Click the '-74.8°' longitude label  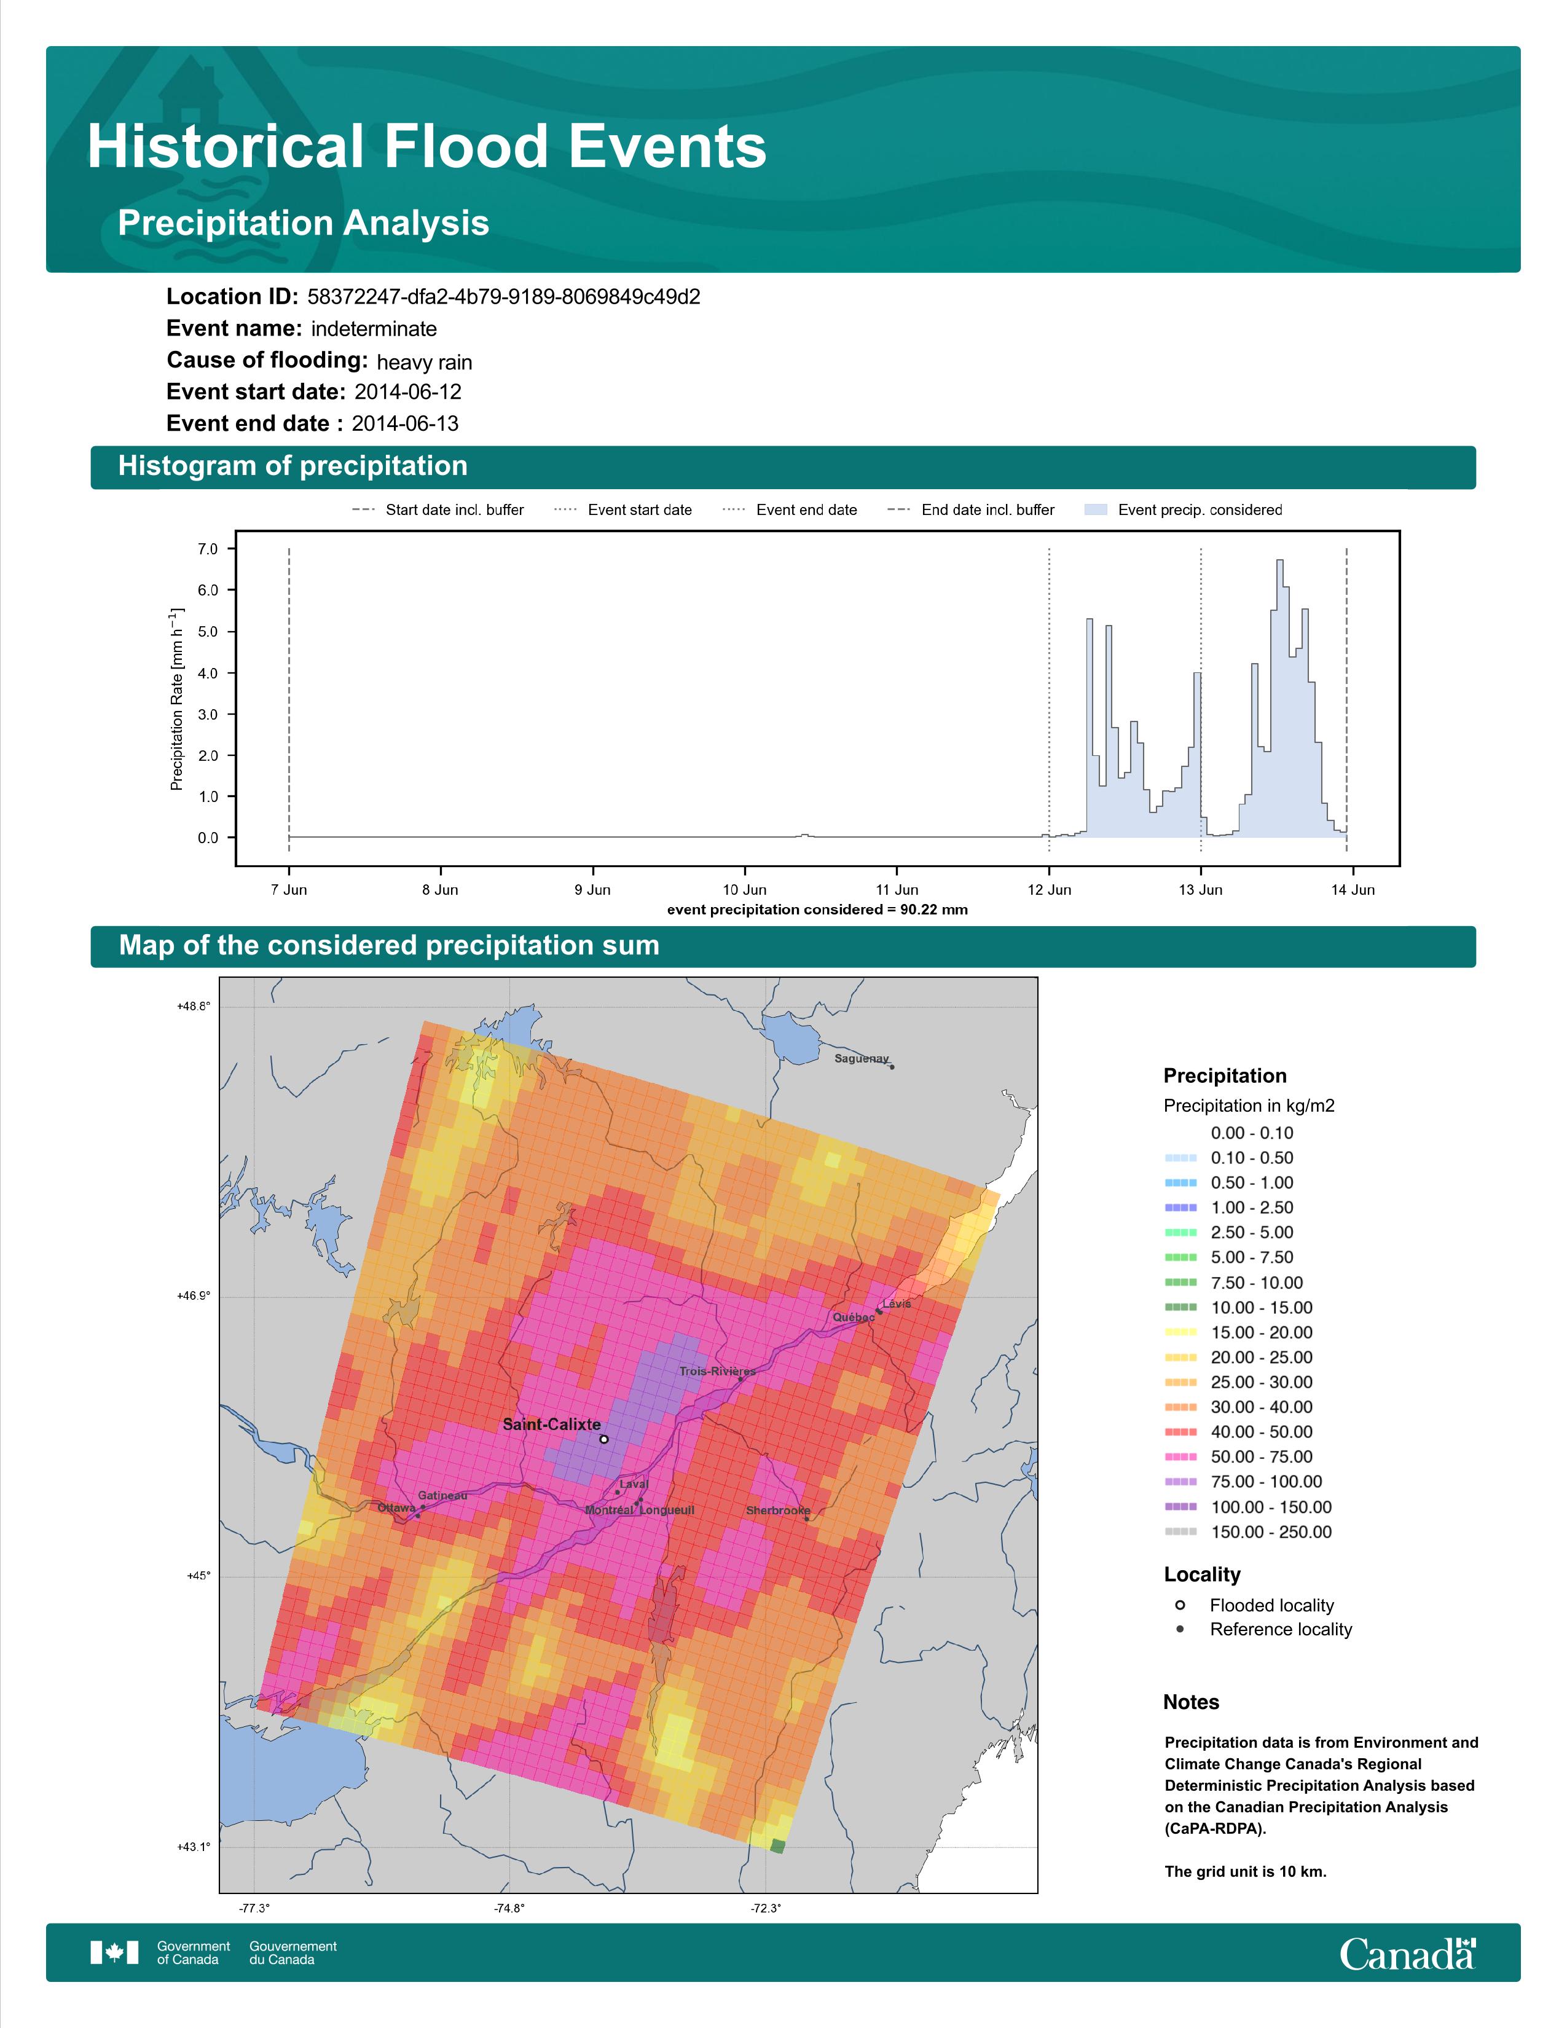(x=509, y=1908)
